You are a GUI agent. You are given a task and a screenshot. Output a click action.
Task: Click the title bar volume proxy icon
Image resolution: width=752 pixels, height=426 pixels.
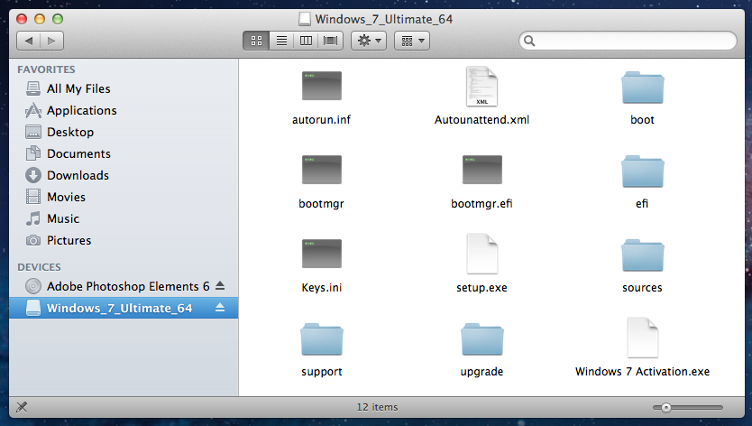click(304, 19)
